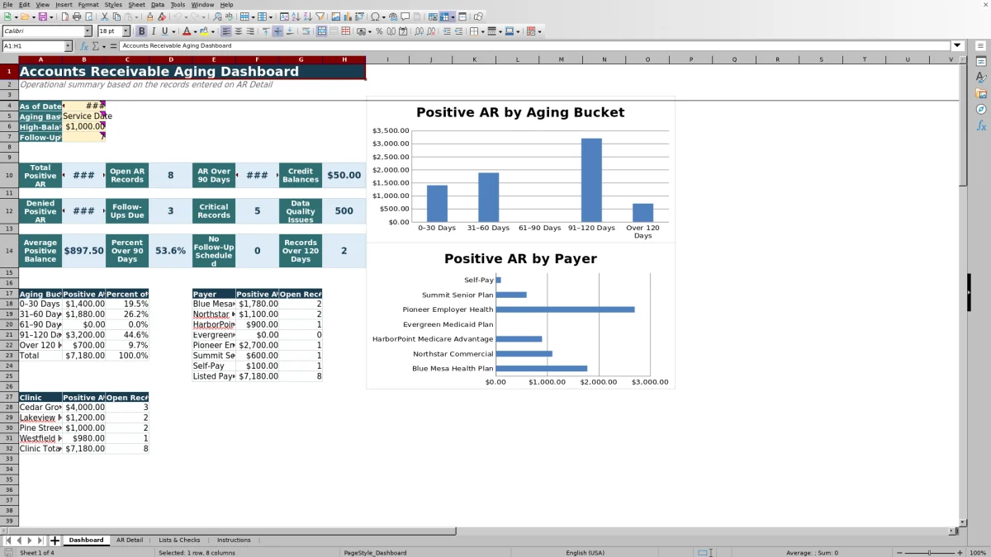Click yellow background color swatch
The height and width of the screenshot is (557, 991).
203,31
